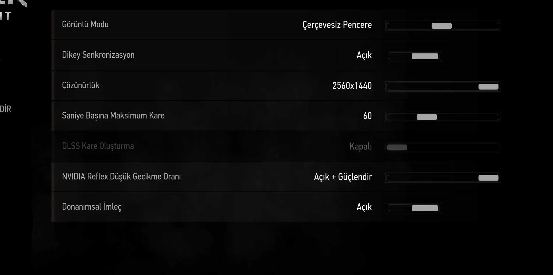Viewport: 553px width, 275px height.
Task: Click the NVIDIA Reflex slider handle
Action: pos(488,178)
